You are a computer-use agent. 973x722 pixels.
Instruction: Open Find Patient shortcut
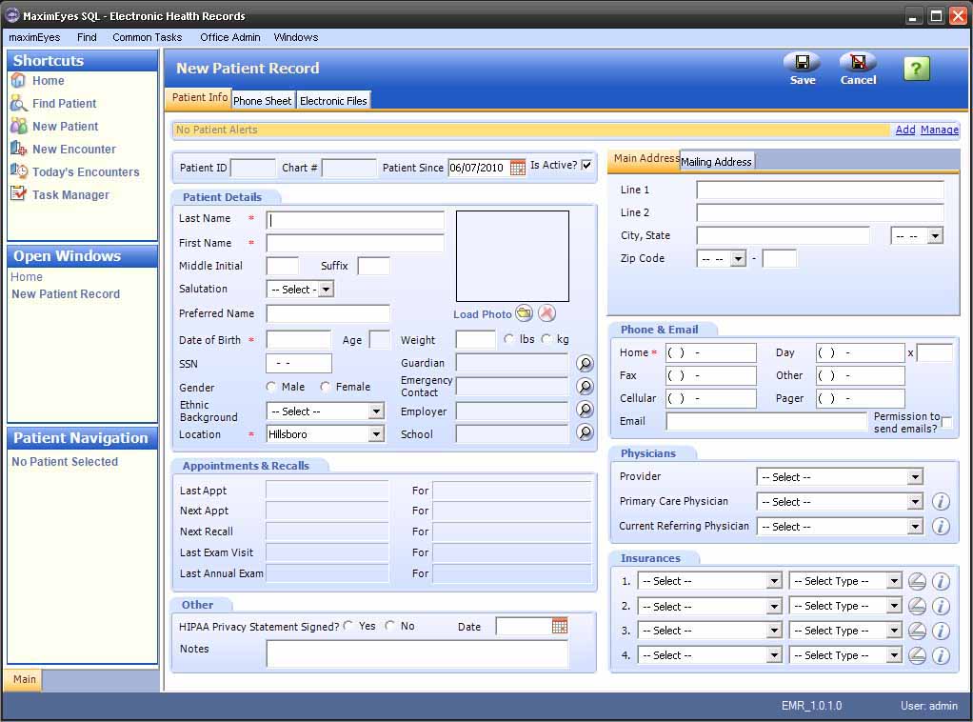point(64,104)
